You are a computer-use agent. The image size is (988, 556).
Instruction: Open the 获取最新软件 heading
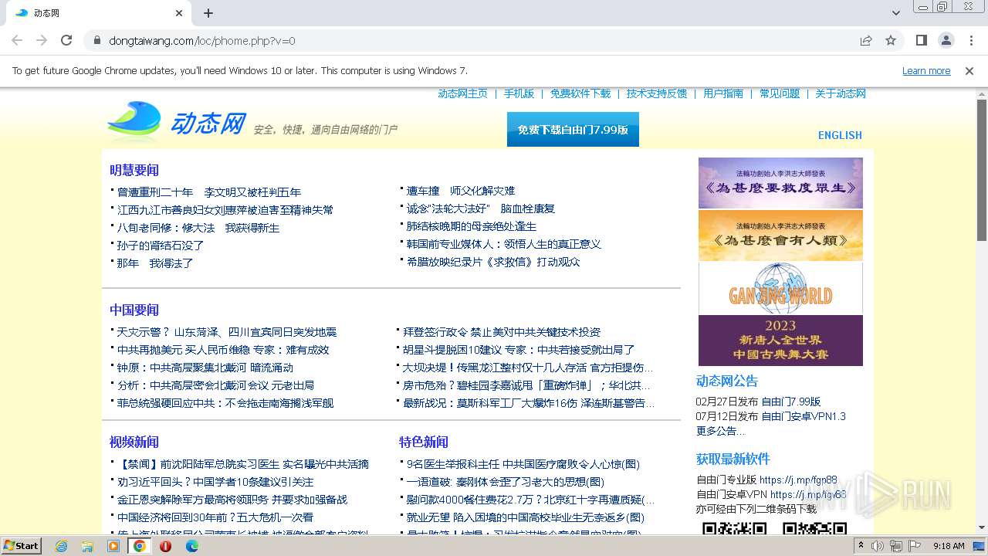pyautogui.click(x=733, y=459)
